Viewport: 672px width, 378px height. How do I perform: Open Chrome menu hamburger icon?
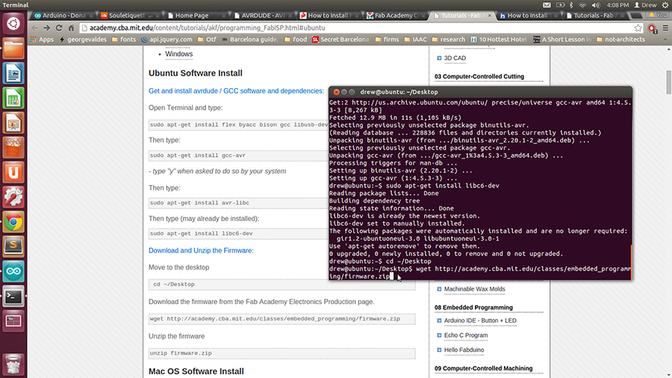click(x=665, y=28)
